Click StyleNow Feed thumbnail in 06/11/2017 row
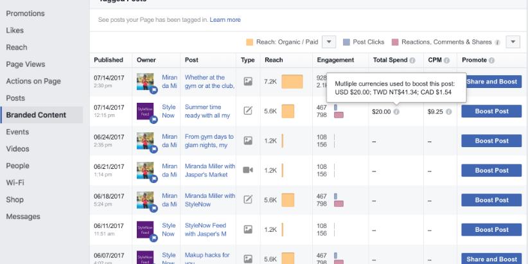 point(145,230)
